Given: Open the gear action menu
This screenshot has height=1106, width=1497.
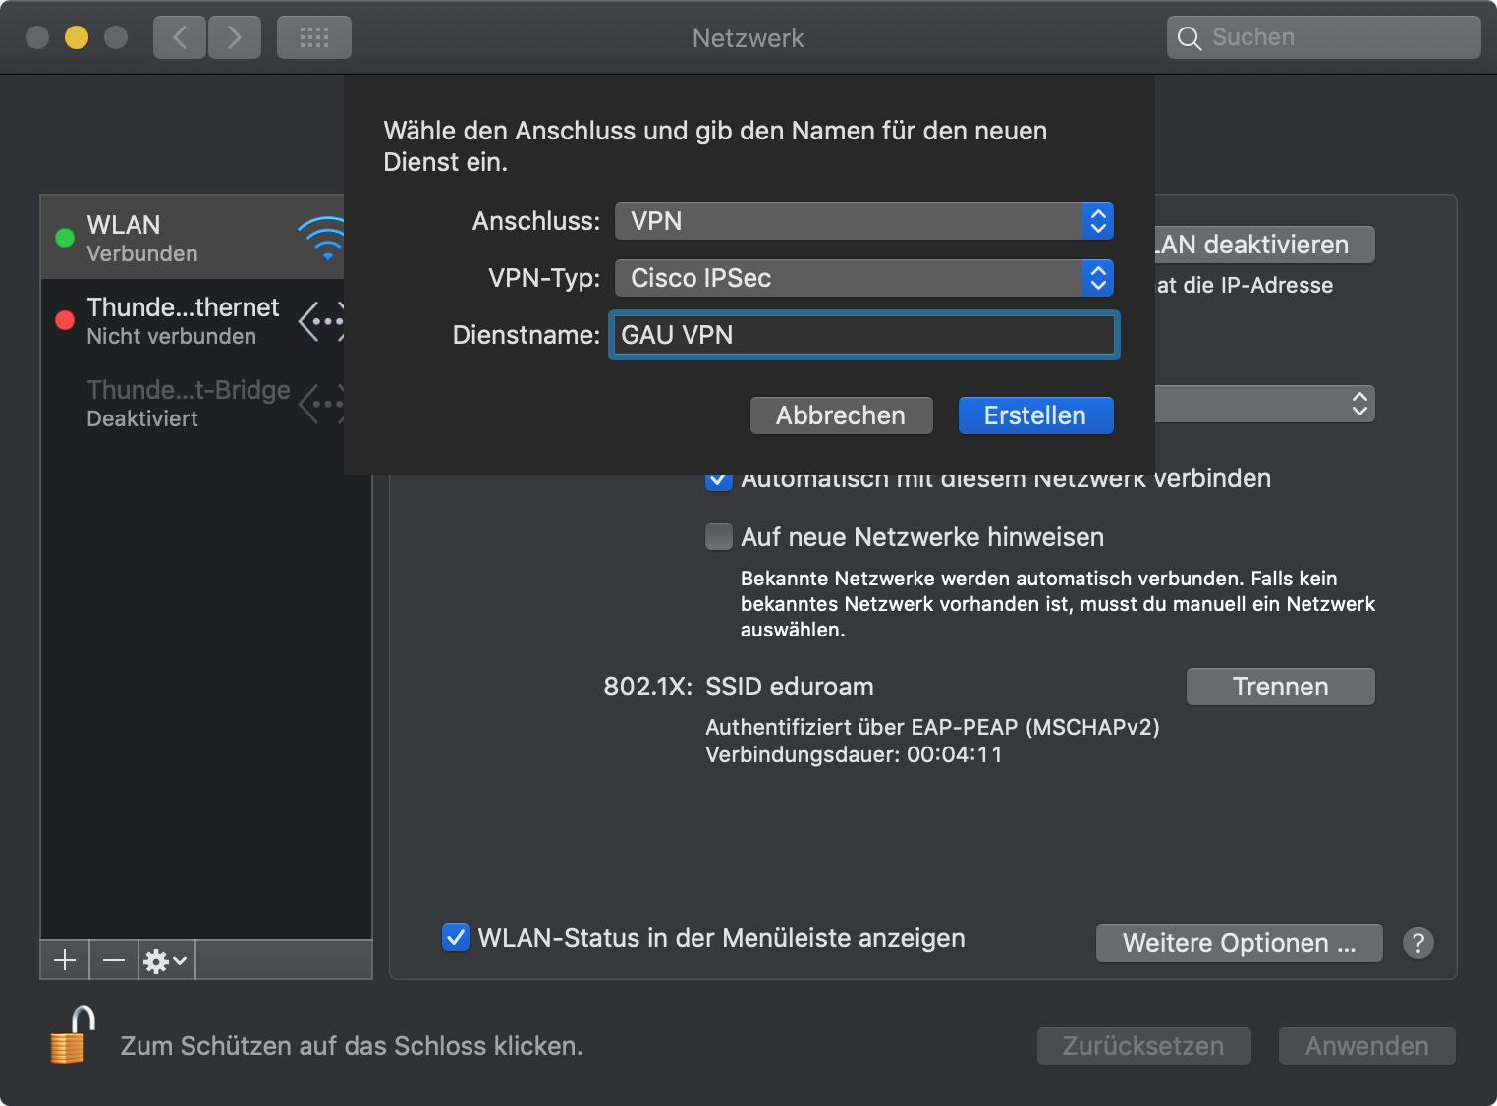Looking at the screenshot, I should click(166, 960).
